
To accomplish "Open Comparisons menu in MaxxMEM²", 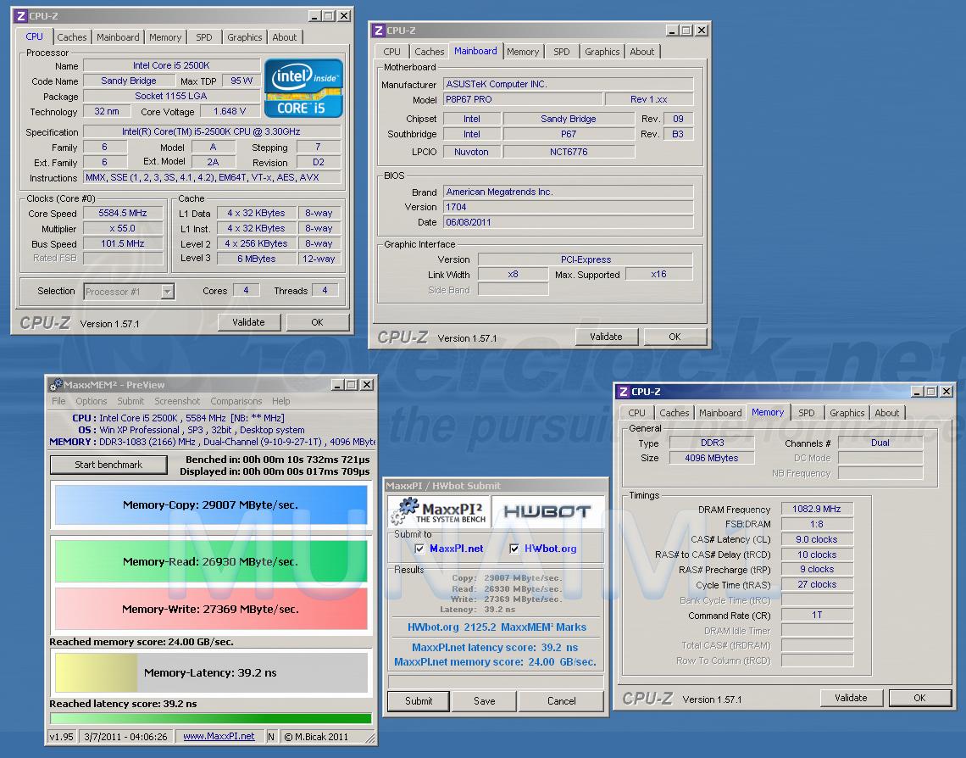I will [x=236, y=401].
